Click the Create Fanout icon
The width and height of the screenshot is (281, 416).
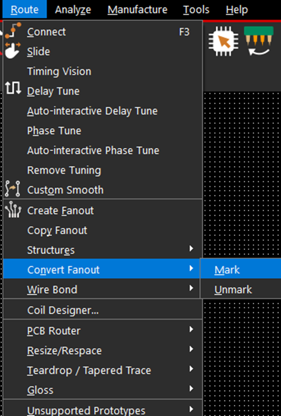pyautogui.click(x=13, y=210)
